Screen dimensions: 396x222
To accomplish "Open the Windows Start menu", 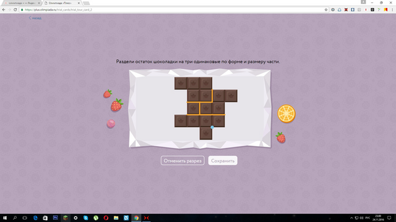I will click(5, 218).
